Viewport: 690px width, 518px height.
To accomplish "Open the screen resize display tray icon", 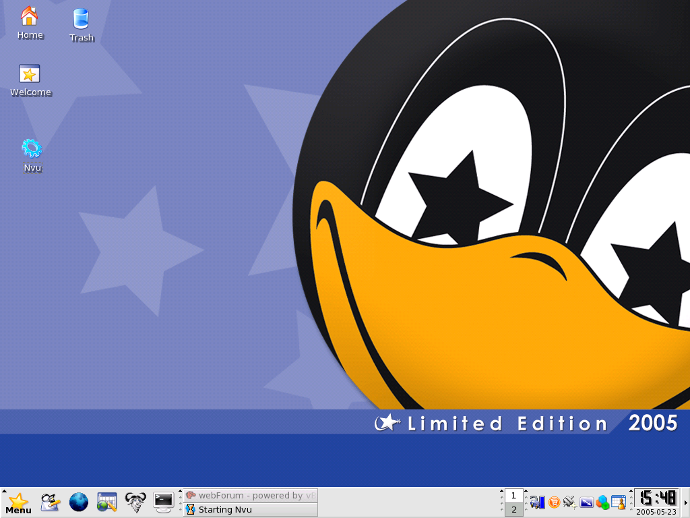I will click(x=587, y=502).
